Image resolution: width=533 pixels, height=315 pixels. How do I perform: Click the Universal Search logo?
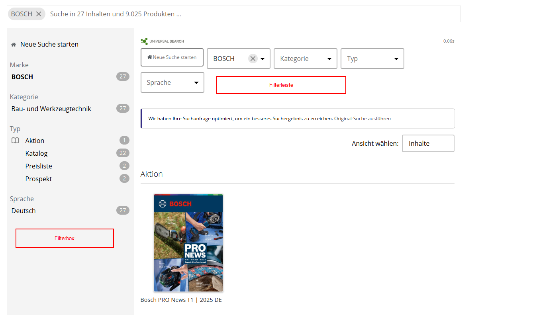tap(162, 41)
